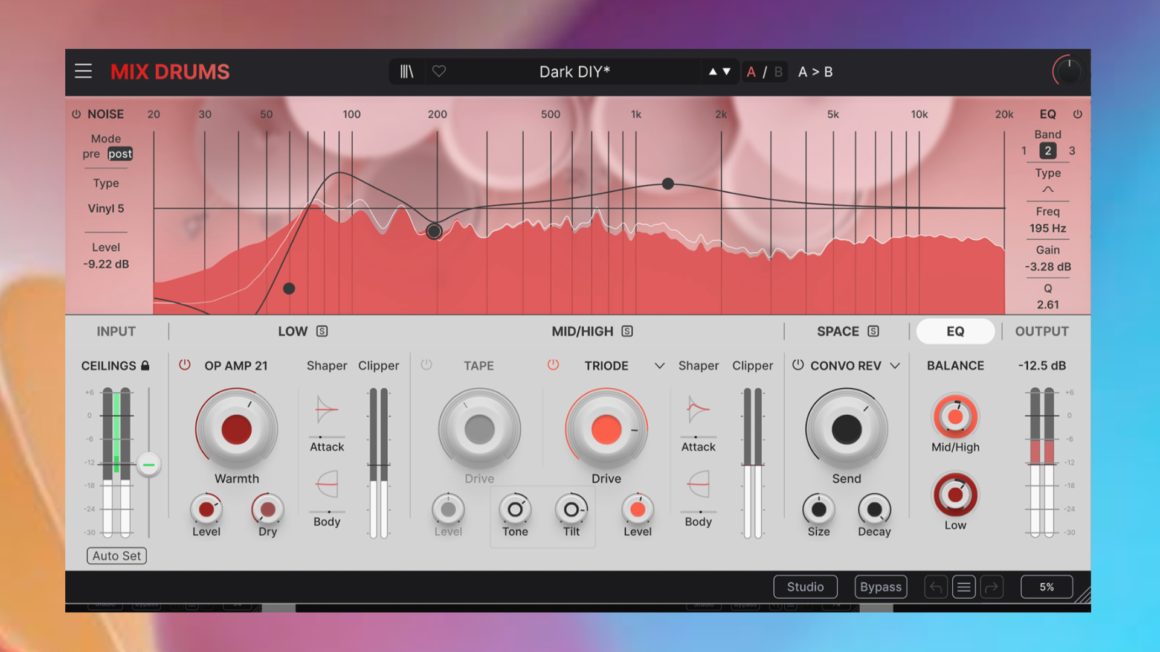Select the Attack shaper icon in LOW section
The height and width of the screenshot is (652, 1160).
(327, 411)
